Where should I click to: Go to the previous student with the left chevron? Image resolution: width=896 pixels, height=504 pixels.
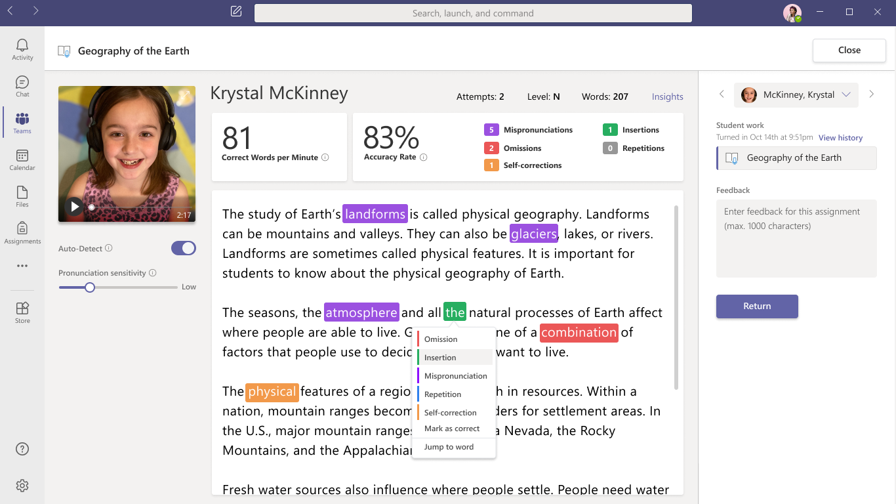click(x=722, y=94)
